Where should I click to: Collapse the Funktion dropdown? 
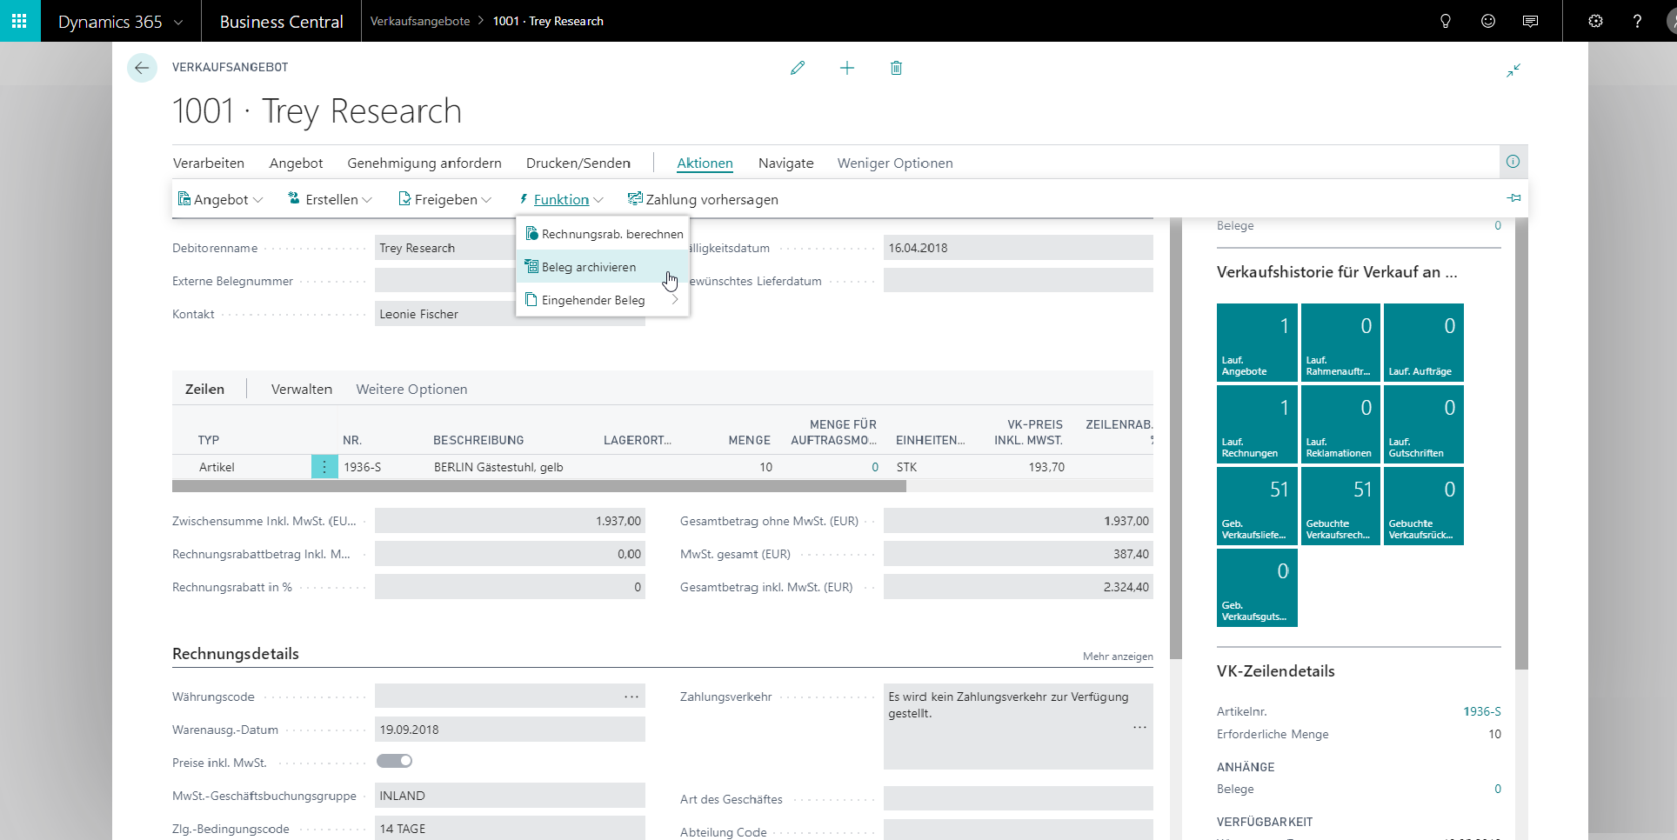coord(561,199)
